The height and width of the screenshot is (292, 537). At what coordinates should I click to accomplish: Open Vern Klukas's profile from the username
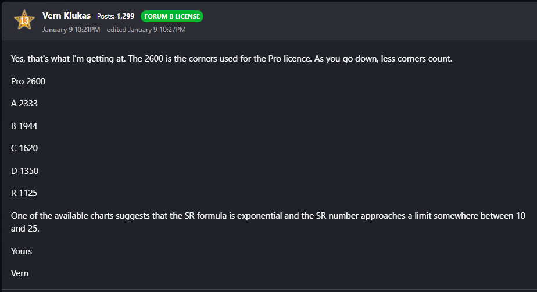66,16
